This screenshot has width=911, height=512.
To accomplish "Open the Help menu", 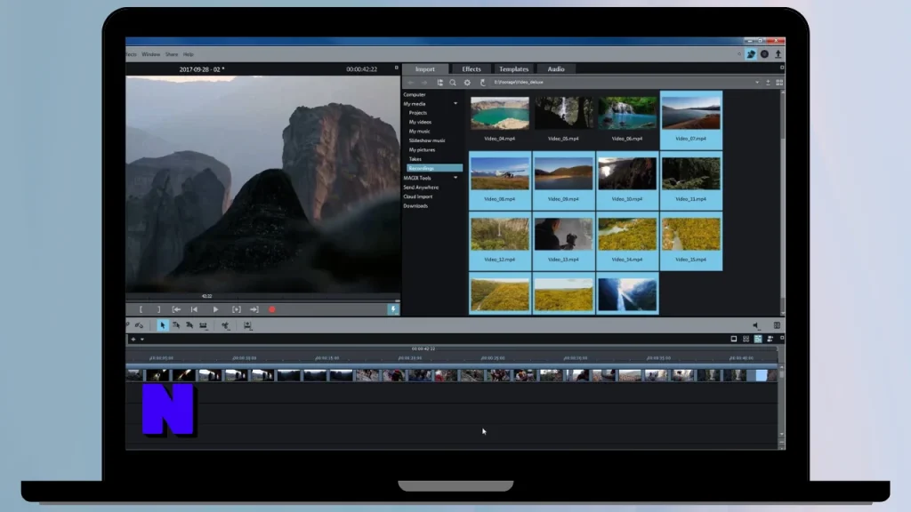I will [189, 54].
